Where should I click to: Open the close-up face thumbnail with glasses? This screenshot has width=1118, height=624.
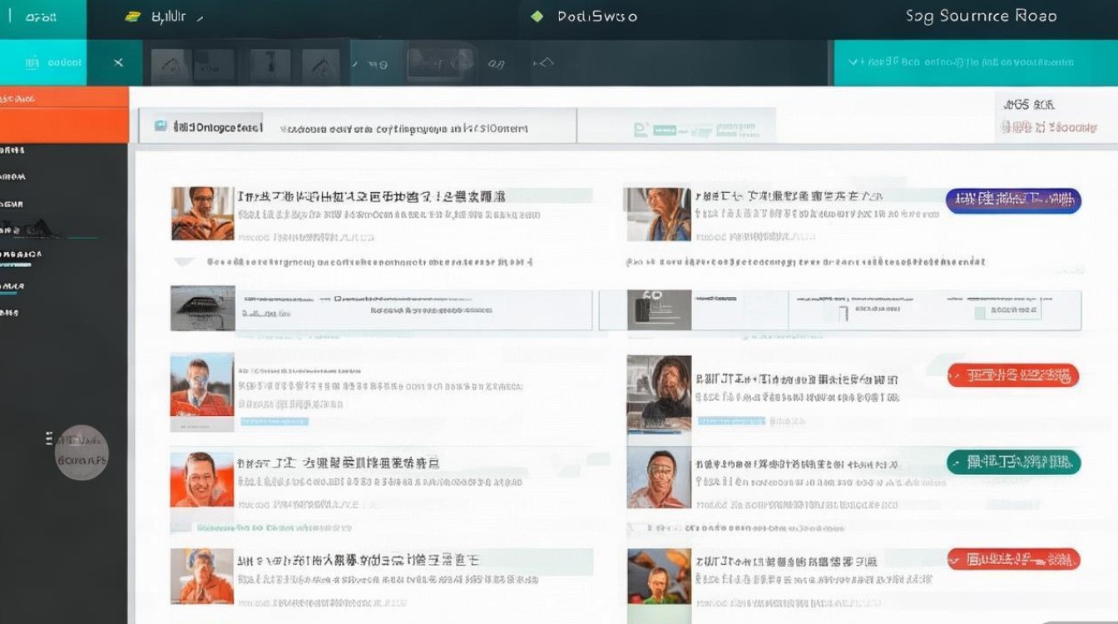[659, 478]
